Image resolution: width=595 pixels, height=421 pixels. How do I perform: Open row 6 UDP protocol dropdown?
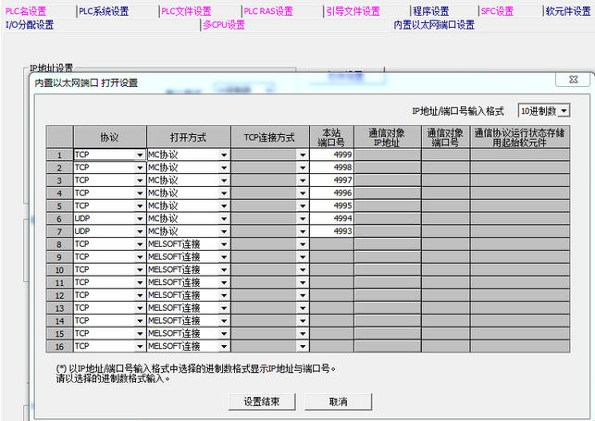point(140,218)
